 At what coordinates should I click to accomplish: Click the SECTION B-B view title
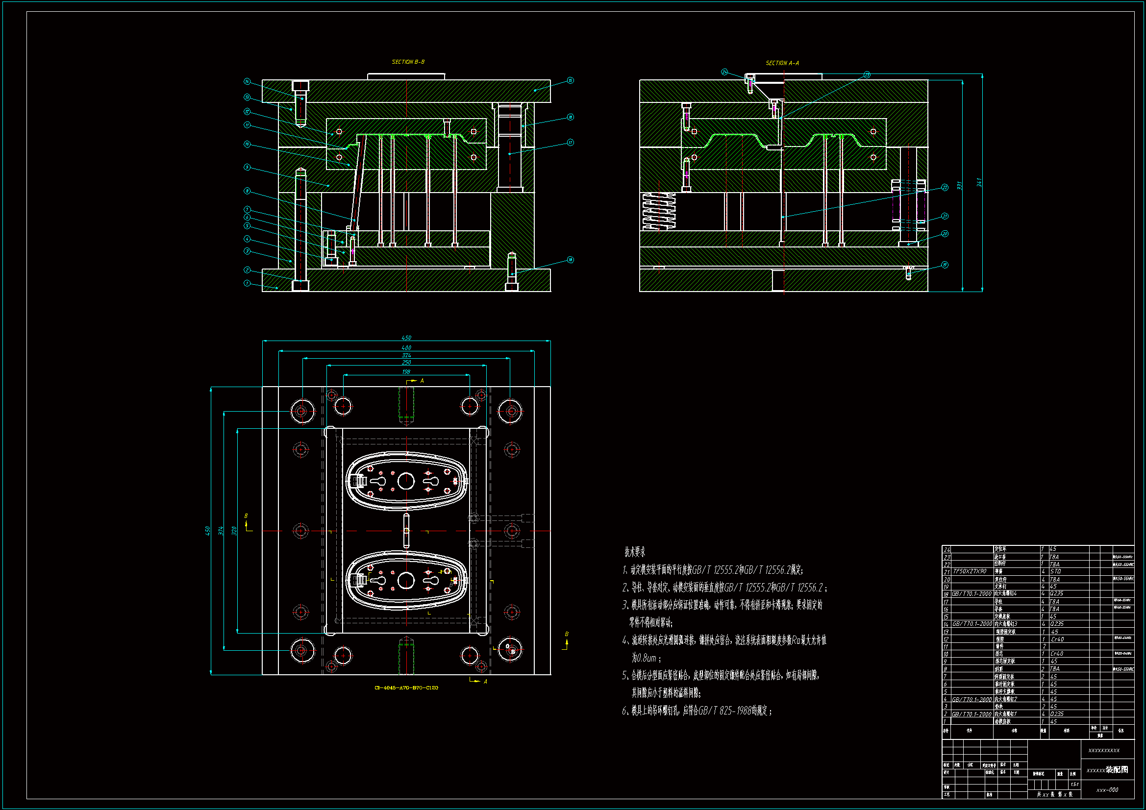point(408,62)
